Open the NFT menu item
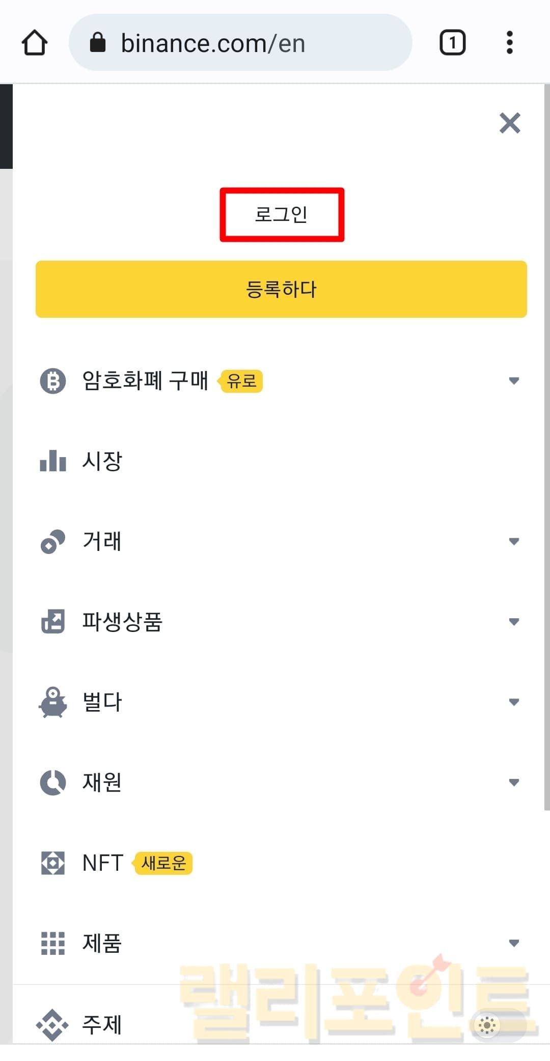The image size is (550, 1061). [103, 863]
